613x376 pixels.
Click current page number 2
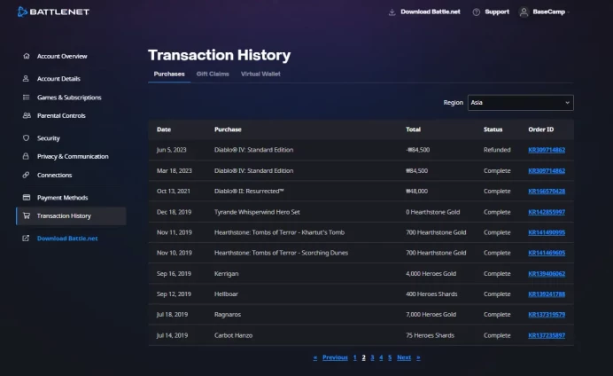click(363, 357)
